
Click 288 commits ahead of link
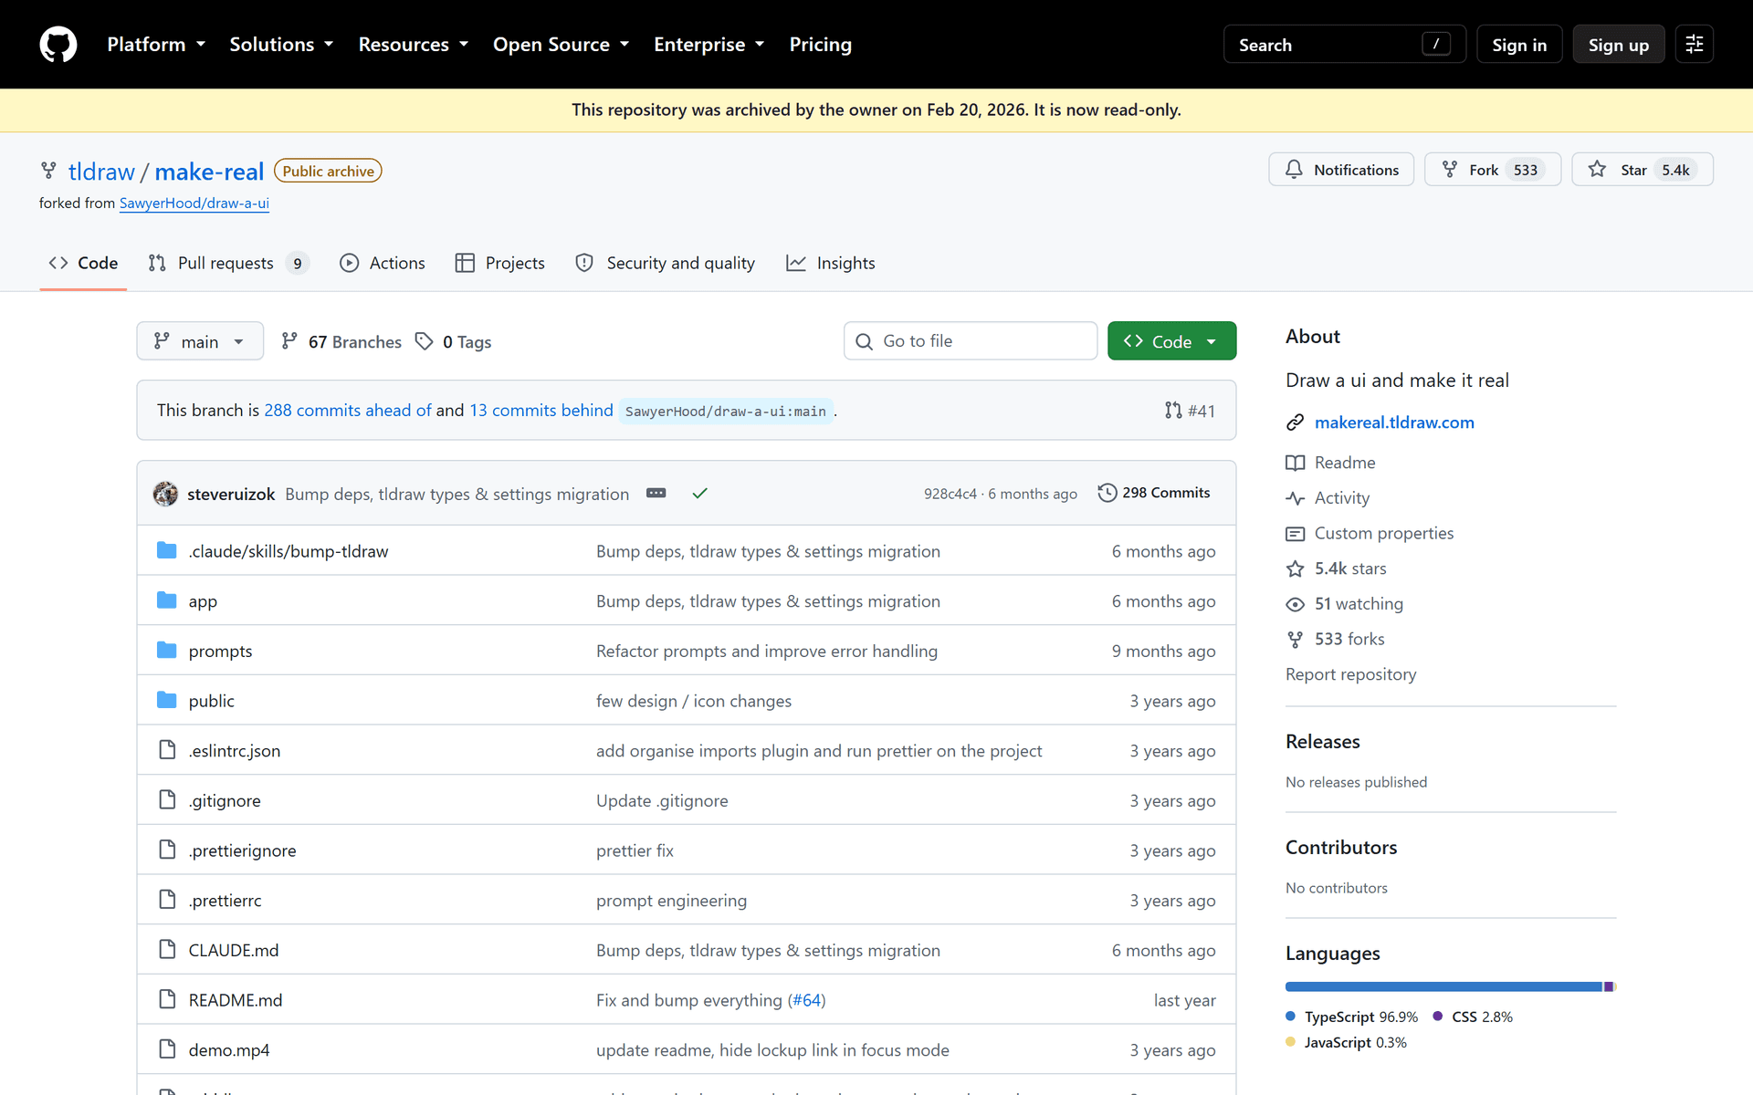(x=348, y=411)
